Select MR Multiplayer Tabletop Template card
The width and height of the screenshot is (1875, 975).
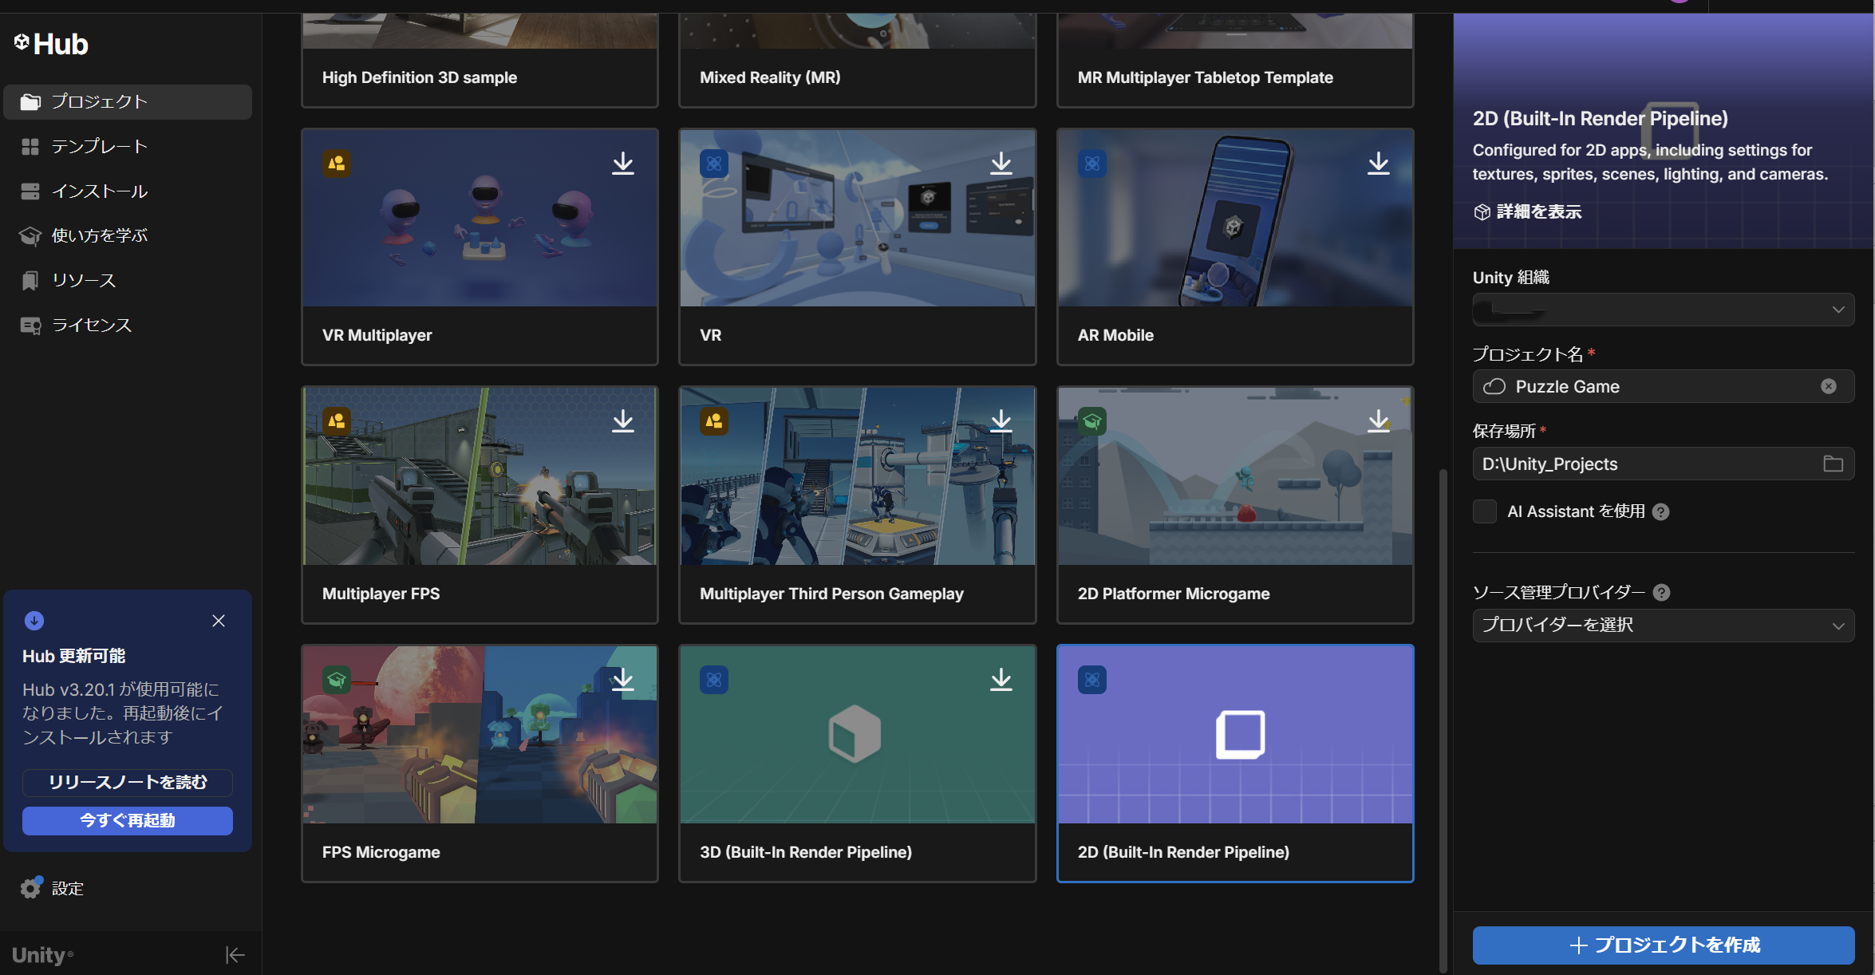pyautogui.click(x=1235, y=60)
